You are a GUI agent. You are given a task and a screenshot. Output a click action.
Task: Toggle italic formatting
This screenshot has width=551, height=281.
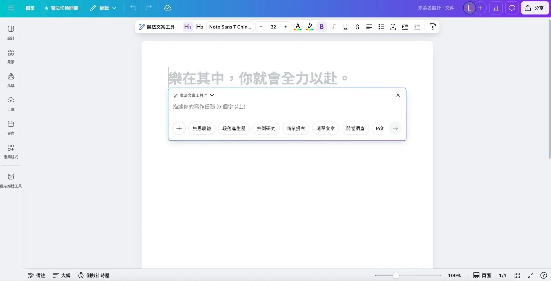333,27
